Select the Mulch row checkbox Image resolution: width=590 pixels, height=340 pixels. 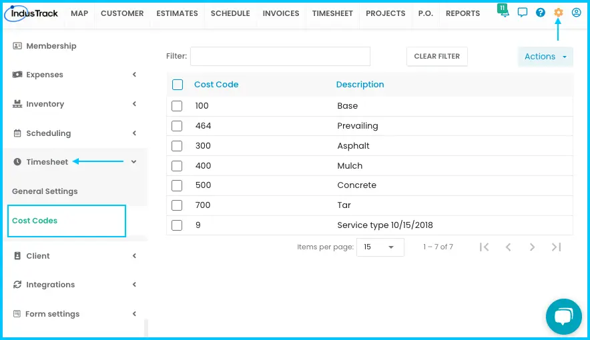pos(177,166)
